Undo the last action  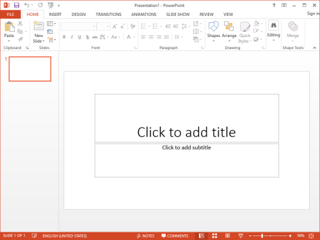click(26, 5)
